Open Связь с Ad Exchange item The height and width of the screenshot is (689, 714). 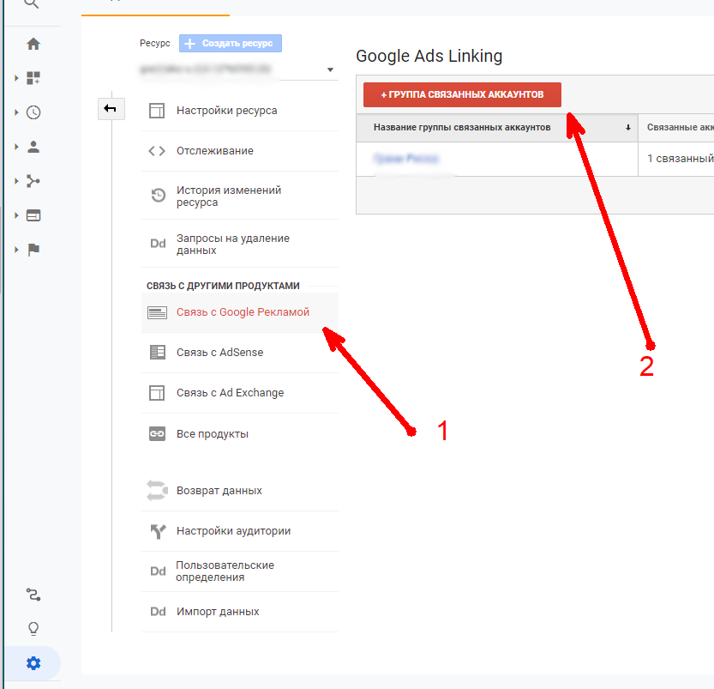240,393
